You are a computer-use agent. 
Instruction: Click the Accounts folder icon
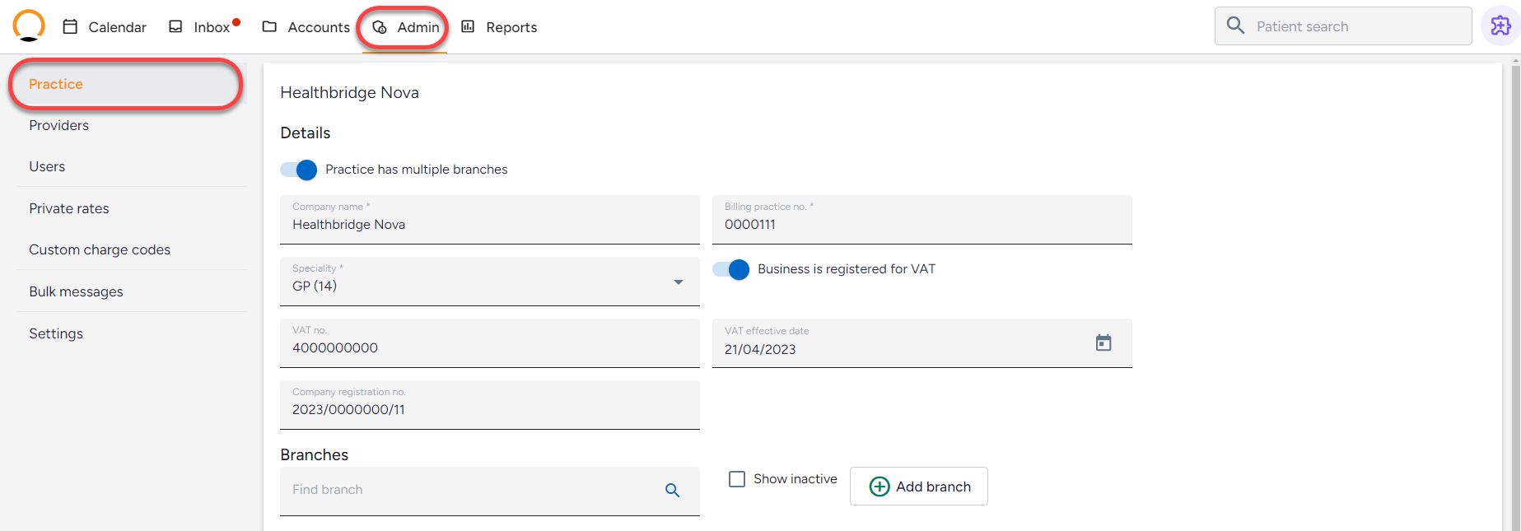click(269, 26)
